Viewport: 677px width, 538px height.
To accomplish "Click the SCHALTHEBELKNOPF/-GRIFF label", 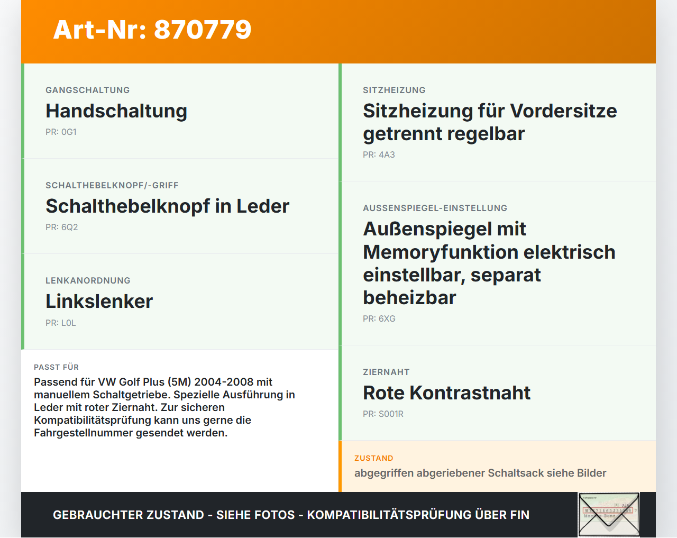I will [x=112, y=185].
